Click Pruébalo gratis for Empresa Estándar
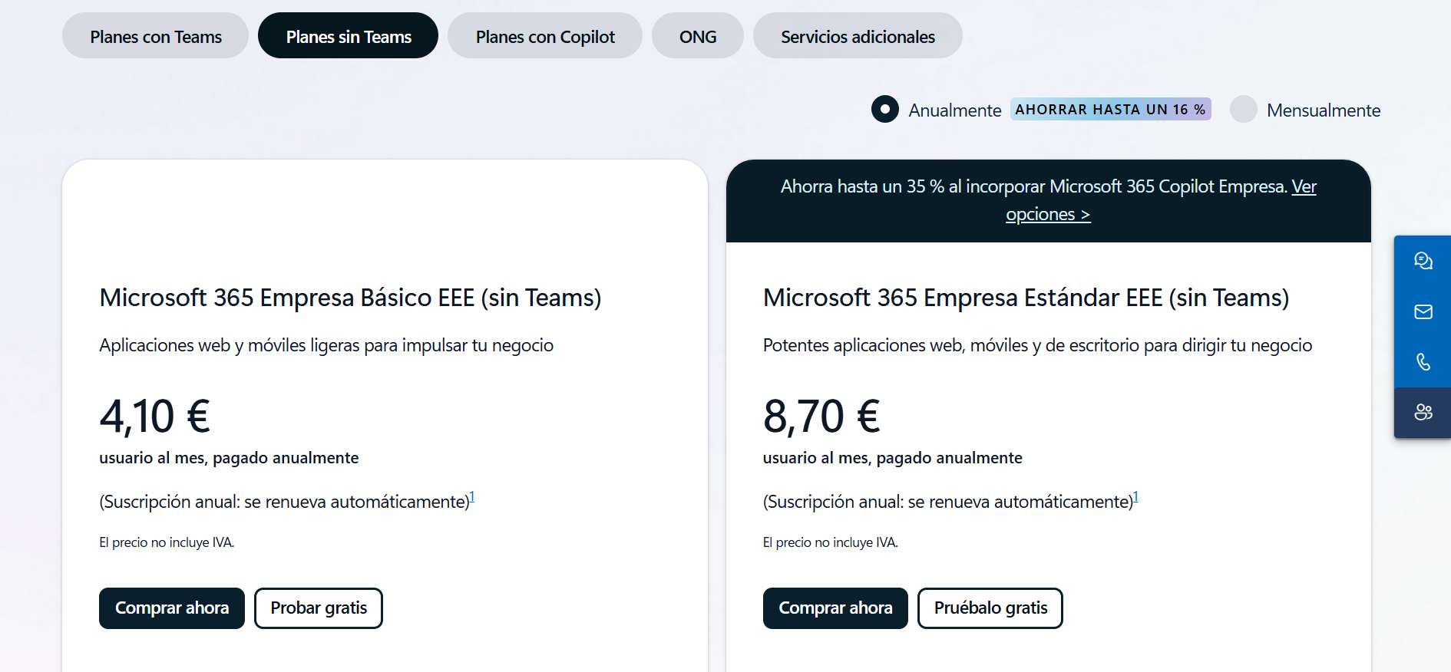The image size is (1451, 672). 990,608
